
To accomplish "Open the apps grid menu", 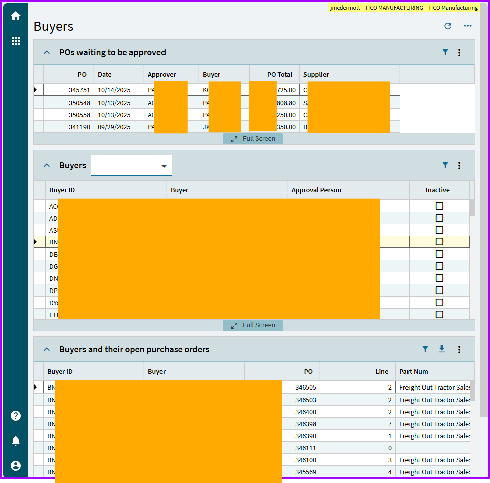I will (x=16, y=41).
